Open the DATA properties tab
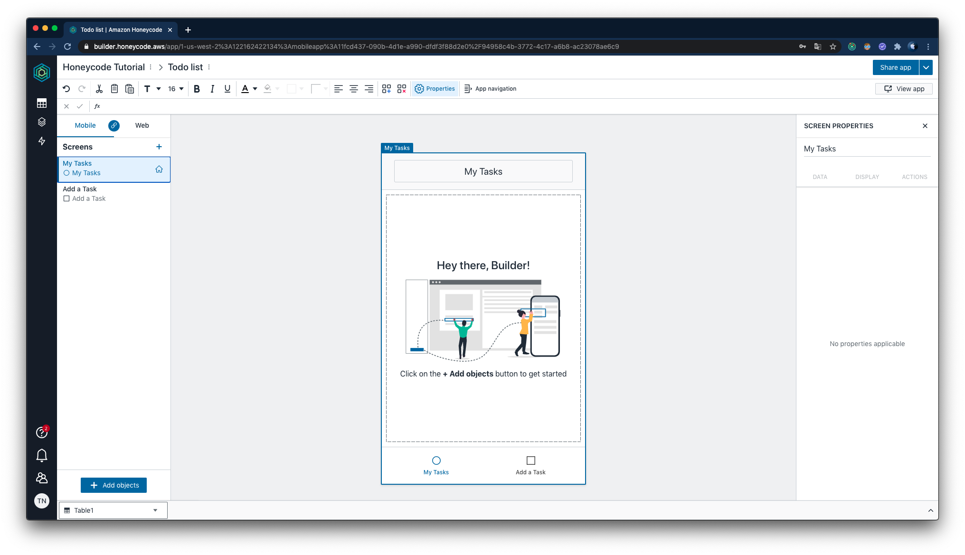 (820, 177)
